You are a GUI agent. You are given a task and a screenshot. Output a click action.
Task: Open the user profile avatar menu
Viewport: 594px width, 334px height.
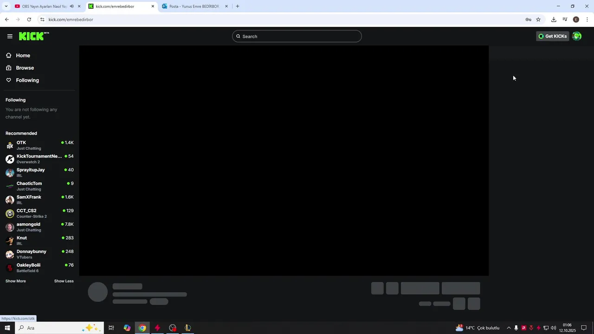click(577, 36)
